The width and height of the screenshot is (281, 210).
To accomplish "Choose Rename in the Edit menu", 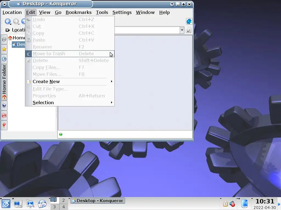I will click(x=70, y=47).
